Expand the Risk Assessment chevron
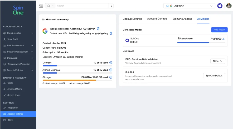The image size is (233, 129). pos(32,45)
